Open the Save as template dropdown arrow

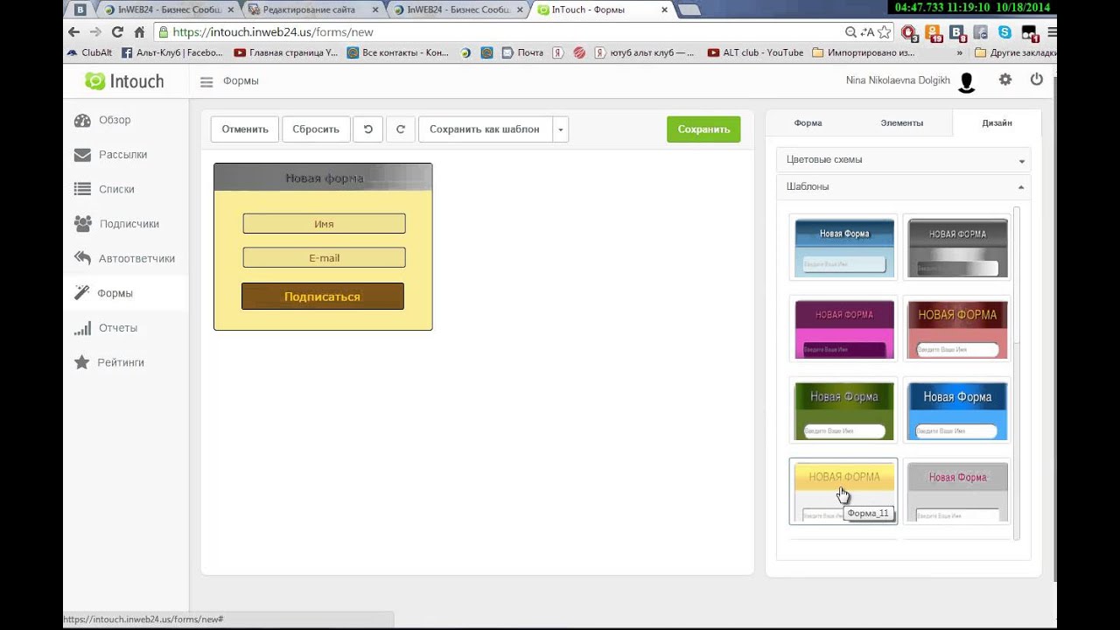(x=560, y=129)
